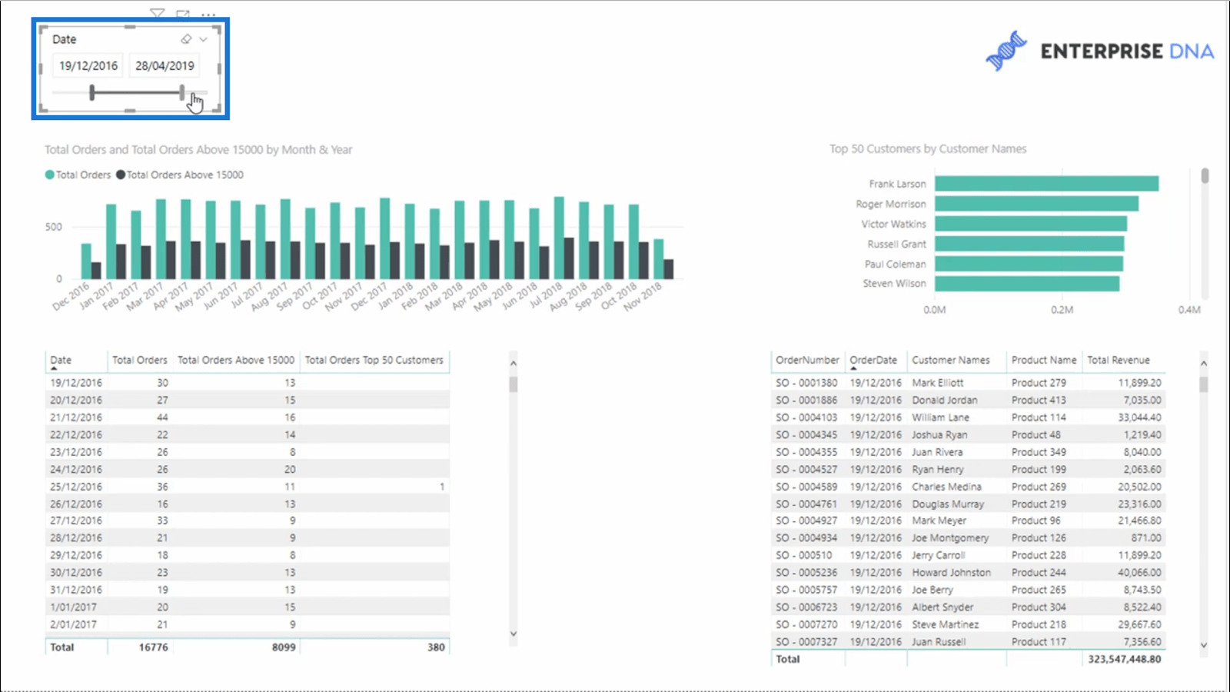Click scroll-down arrow of the daily orders table
The image size is (1230, 692).
pos(514,634)
